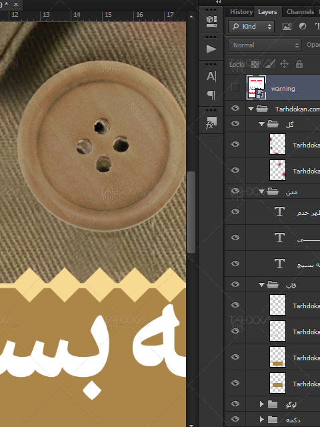320x427 pixels.
Task: Open the Character panel icon
Action: (211, 76)
